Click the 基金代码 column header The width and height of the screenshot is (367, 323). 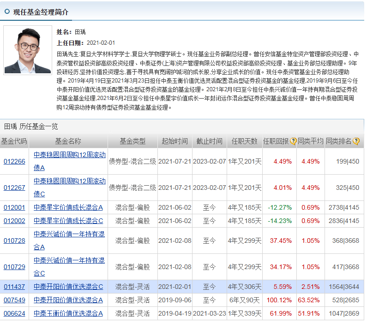pyautogui.click(x=14, y=141)
